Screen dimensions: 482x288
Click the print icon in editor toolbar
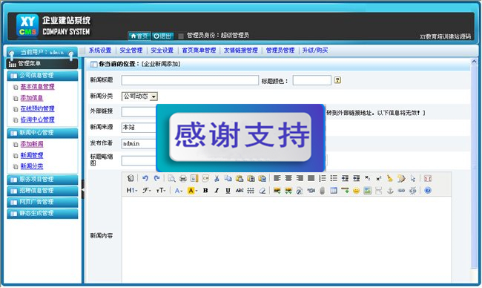click(183, 178)
